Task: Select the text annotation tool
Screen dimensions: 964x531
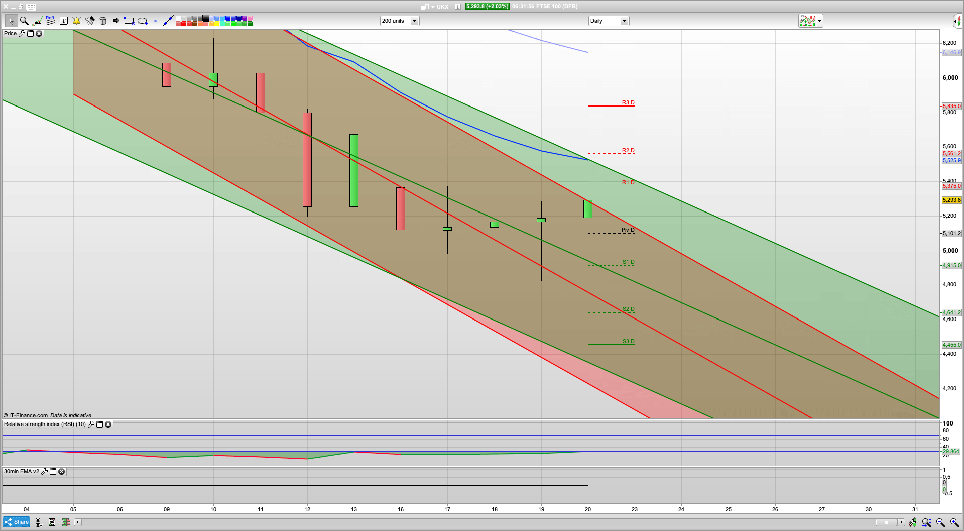Action: [x=64, y=21]
